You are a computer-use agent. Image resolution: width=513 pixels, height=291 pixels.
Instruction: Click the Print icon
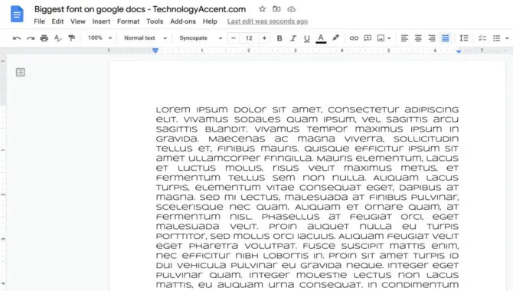coord(44,38)
